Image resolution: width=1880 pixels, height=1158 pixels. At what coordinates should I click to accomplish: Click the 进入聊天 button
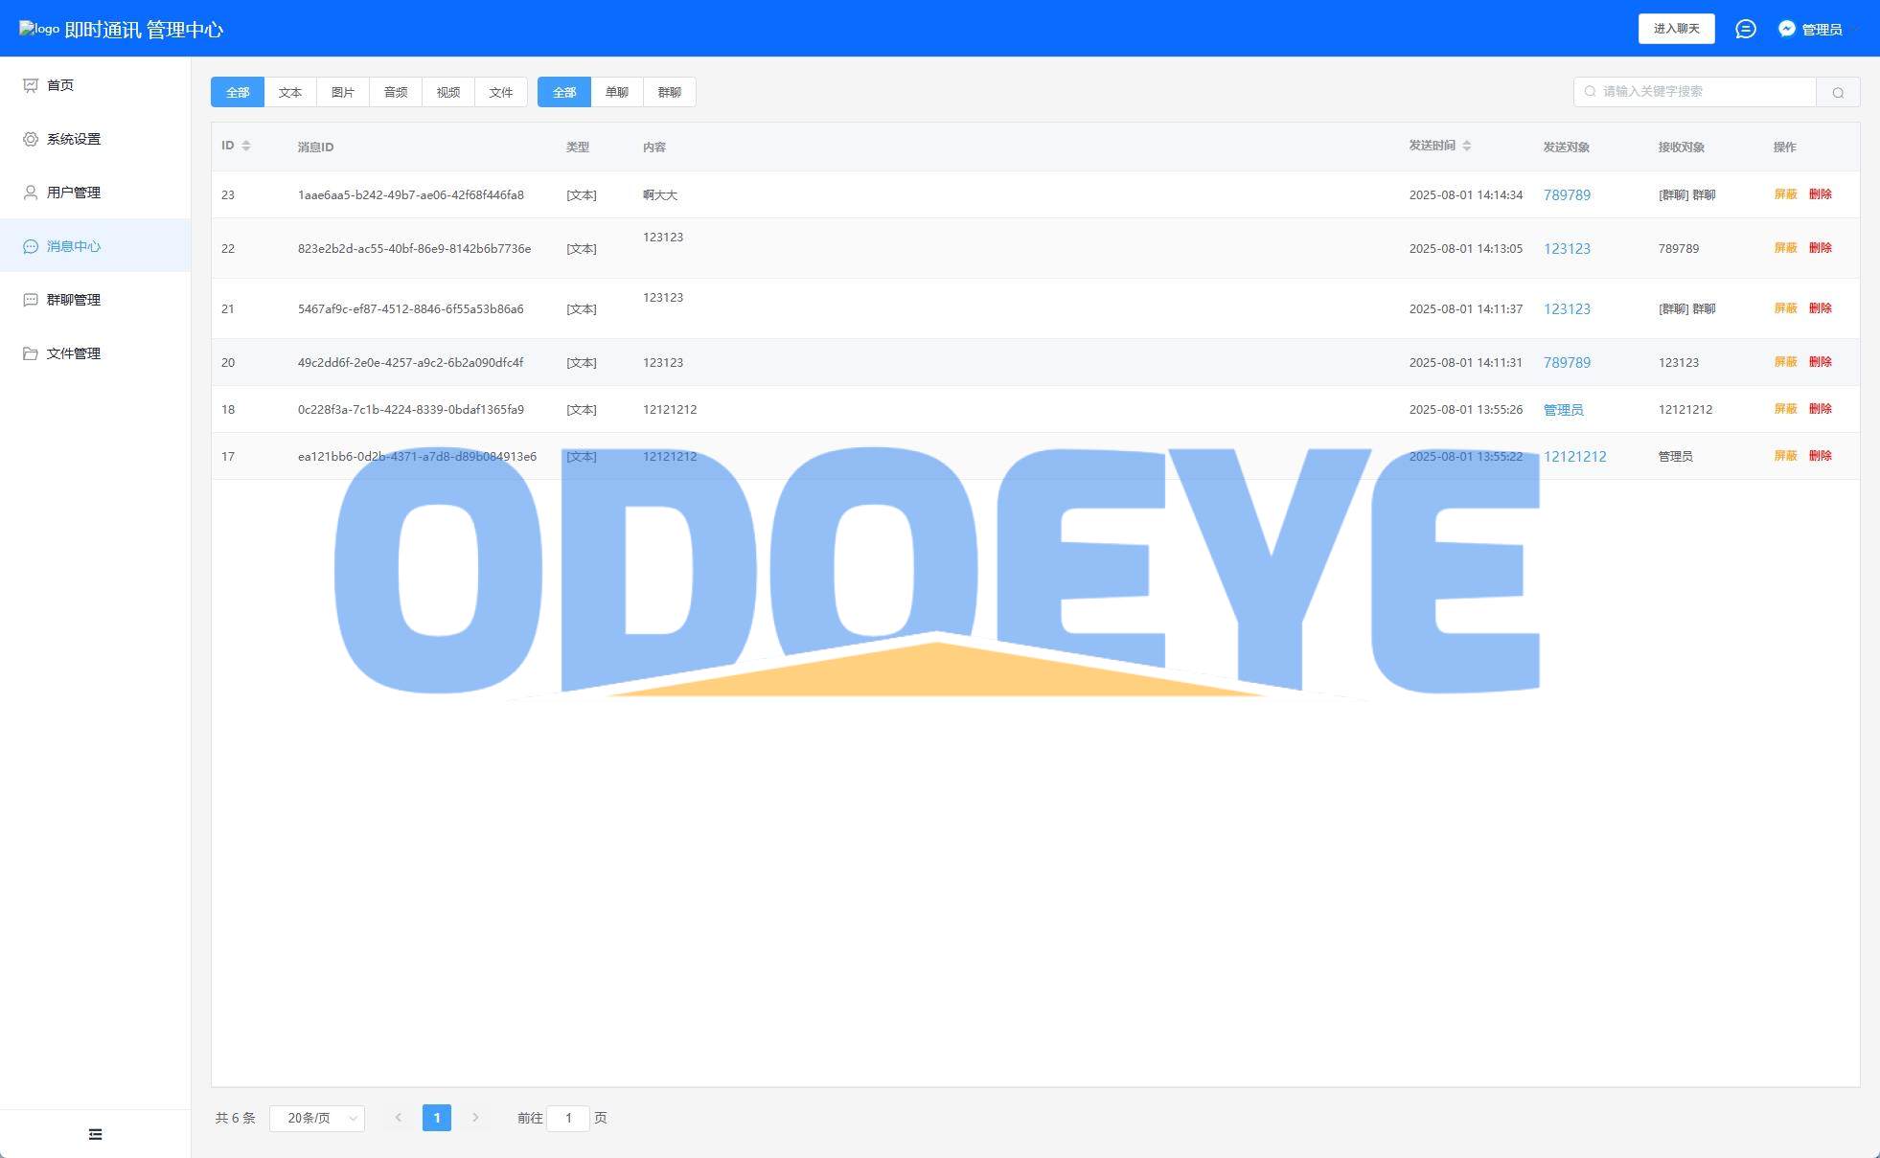[x=1676, y=29]
